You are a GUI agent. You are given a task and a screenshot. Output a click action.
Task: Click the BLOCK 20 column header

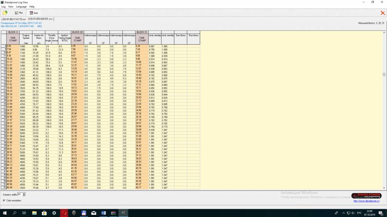coord(77,32)
